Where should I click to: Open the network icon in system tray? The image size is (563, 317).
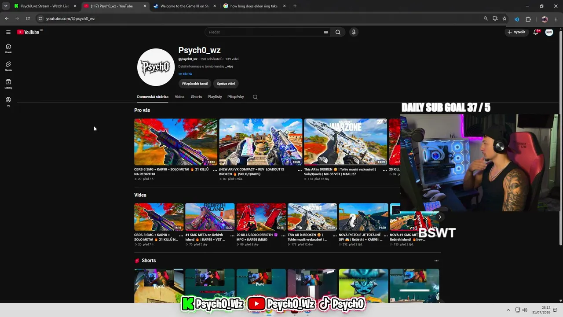[x=518, y=310]
